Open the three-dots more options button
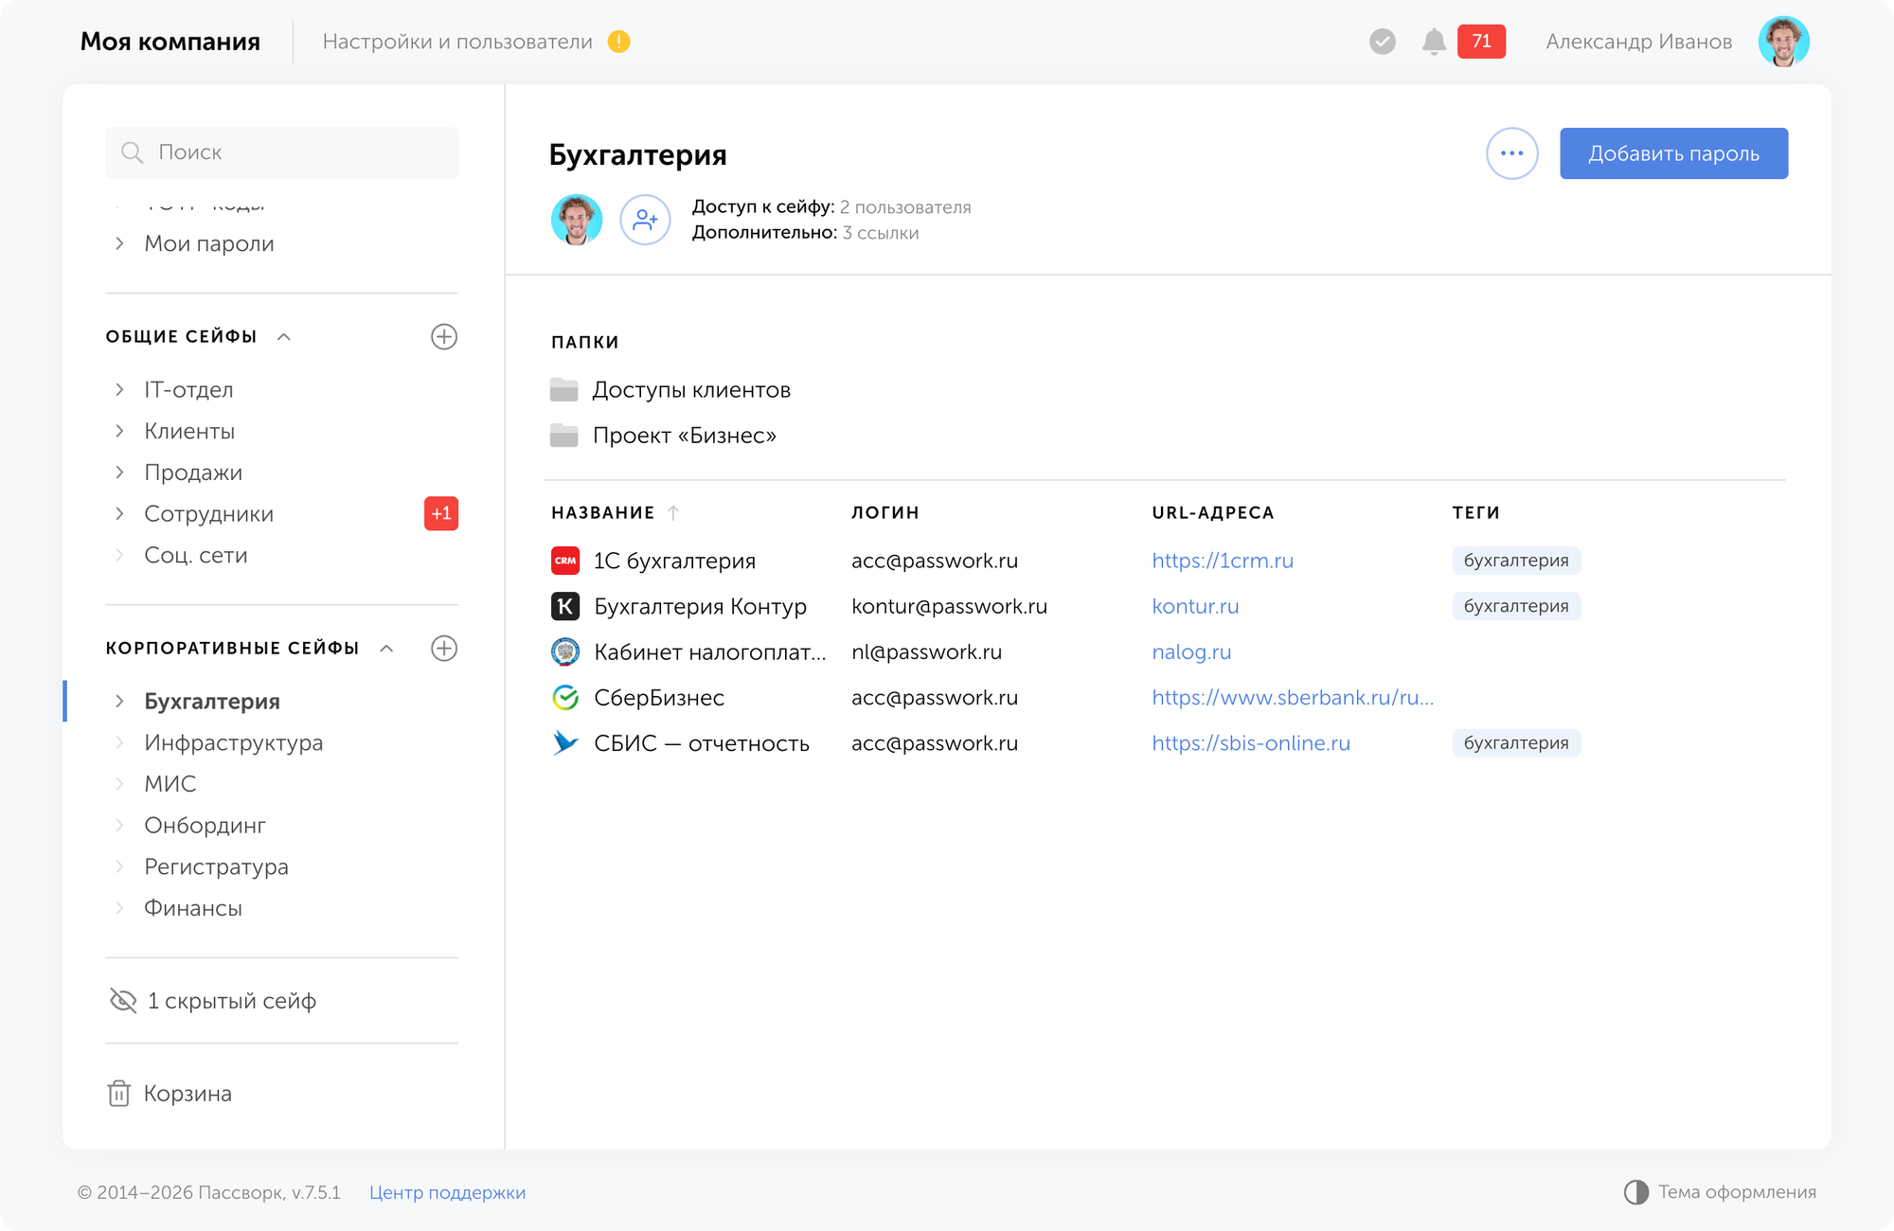The height and width of the screenshot is (1231, 1894). click(x=1511, y=153)
